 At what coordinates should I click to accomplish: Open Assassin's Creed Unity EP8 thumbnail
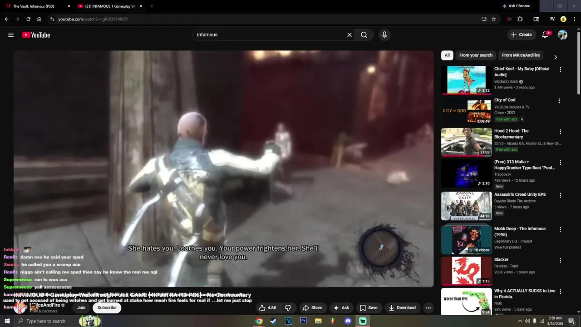click(x=466, y=206)
